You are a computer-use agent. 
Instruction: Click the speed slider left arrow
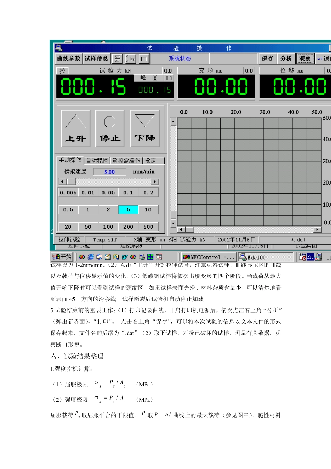pos(62,182)
